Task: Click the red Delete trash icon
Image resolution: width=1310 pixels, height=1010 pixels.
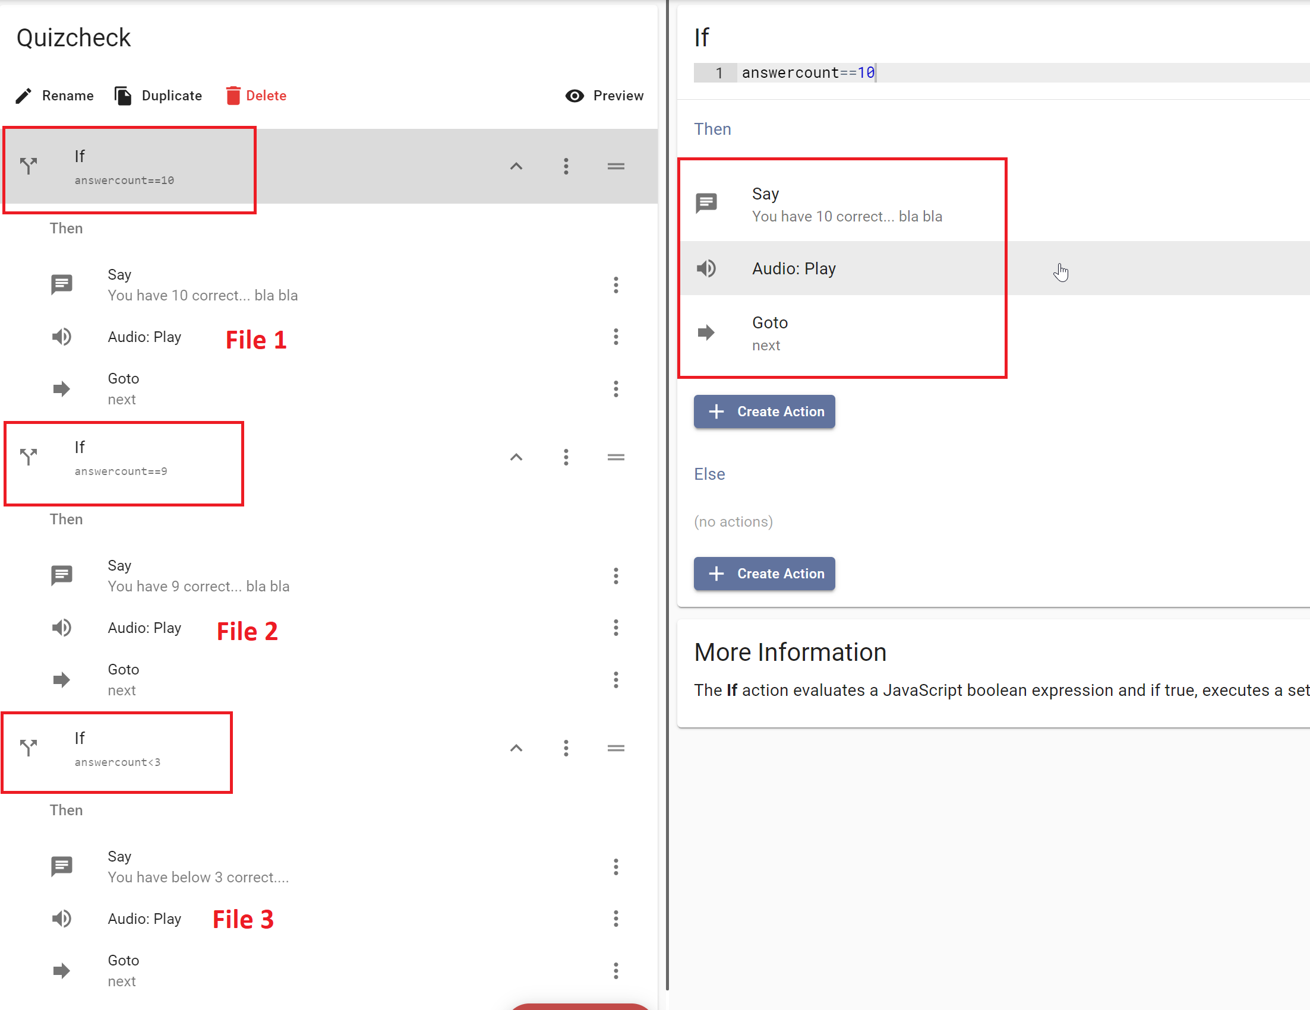Action: point(233,96)
